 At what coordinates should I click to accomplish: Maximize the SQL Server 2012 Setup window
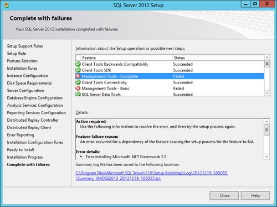(x=255, y=4)
